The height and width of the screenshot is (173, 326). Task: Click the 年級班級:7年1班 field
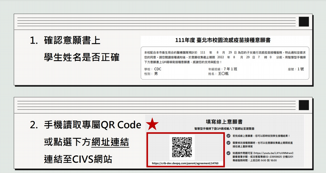222,69
